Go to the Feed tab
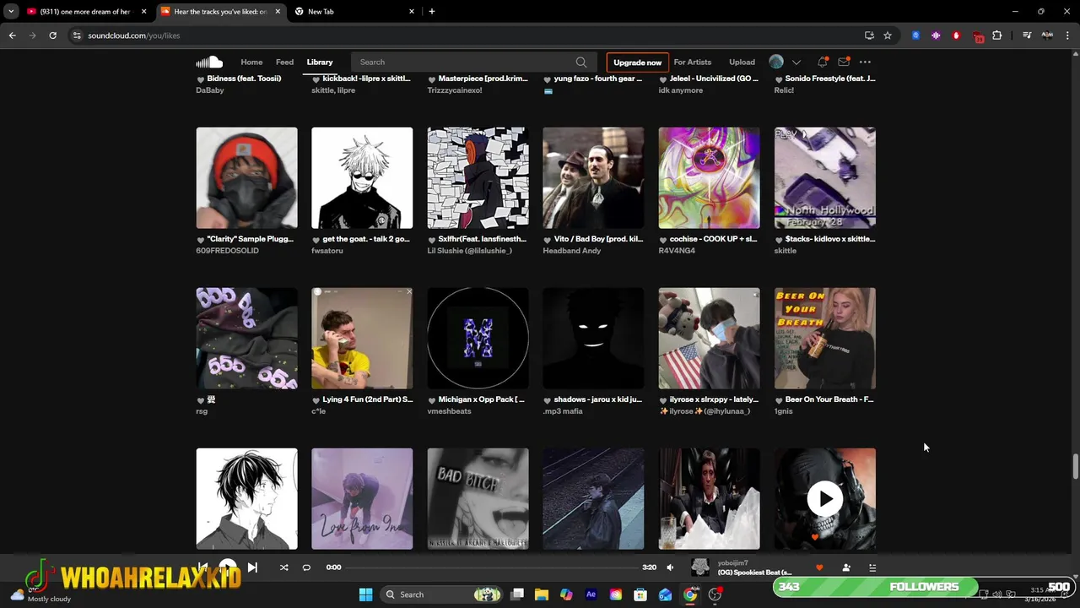This screenshot has width=1080, height=608. (285, 62)
